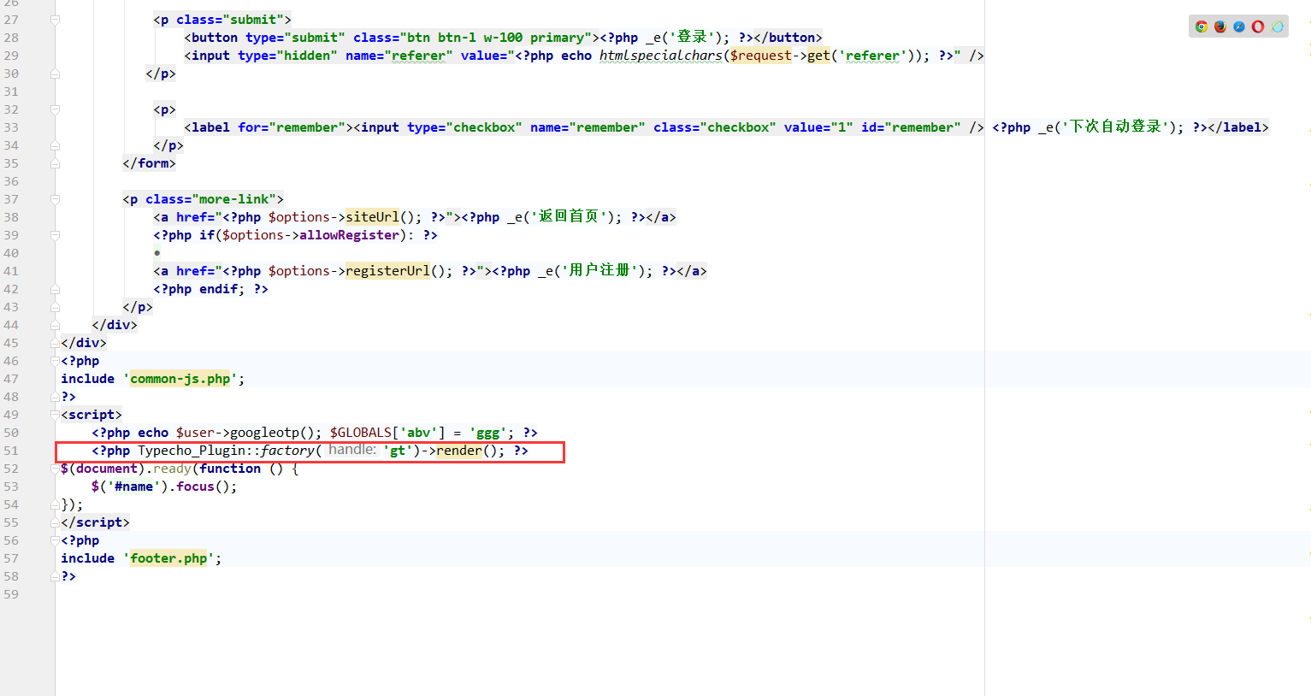The height and width of the screenshot is (696, 1311).
Task: Open the file in Firefox browser
Action: click(x=1220, y=27)
